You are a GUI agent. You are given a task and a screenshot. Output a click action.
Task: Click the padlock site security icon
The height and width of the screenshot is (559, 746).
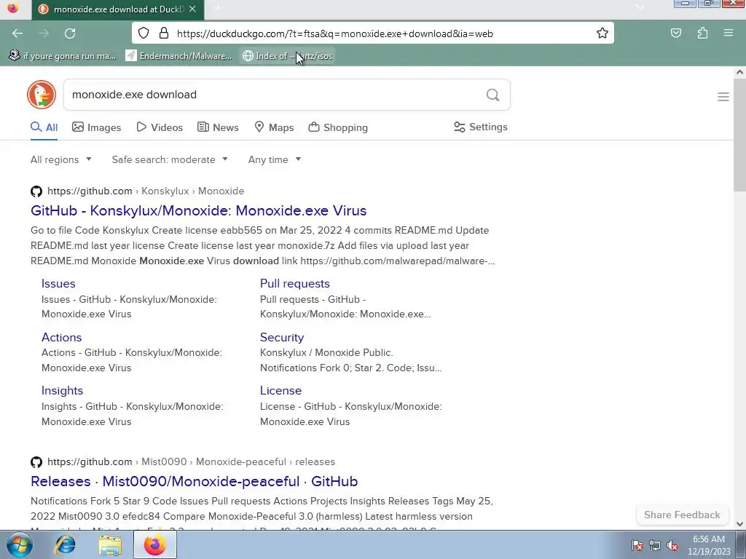[x=164, y=33]
